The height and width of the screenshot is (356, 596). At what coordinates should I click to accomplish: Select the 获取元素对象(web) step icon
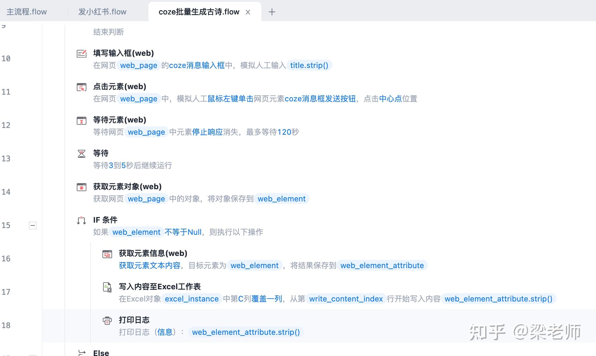pos(82,187)
